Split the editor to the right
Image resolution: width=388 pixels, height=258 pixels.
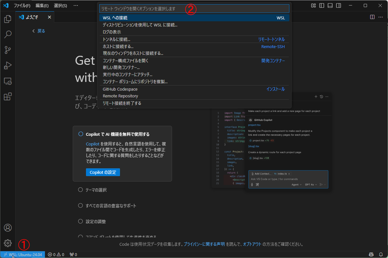(x=372, y=17)
